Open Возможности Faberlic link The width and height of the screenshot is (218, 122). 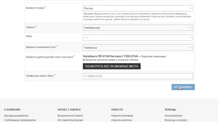tap(71, 116)
